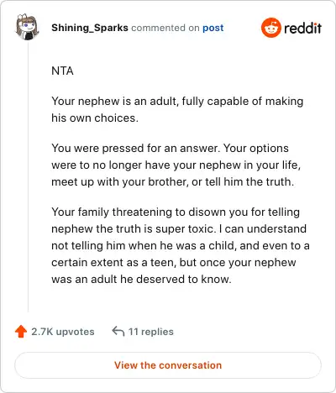336x393 pixels.
Task: Select the paragraph starting "Your family threatening"
Action: (181, 245)
